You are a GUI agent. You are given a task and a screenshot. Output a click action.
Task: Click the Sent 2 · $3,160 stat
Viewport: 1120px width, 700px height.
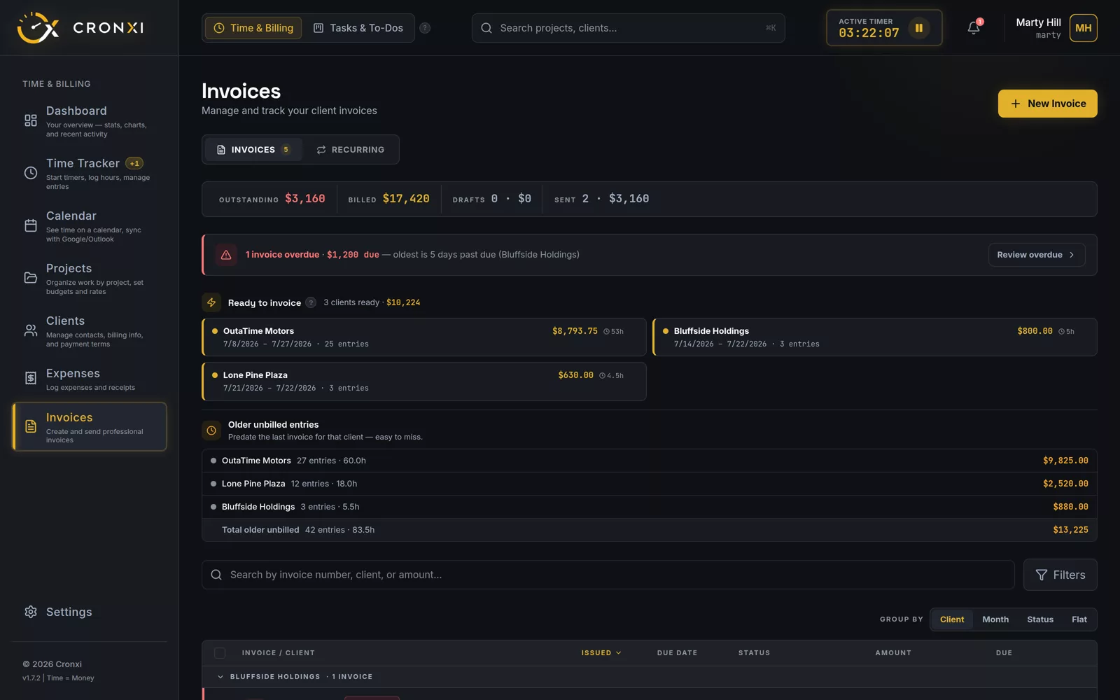tap(601, 199)
